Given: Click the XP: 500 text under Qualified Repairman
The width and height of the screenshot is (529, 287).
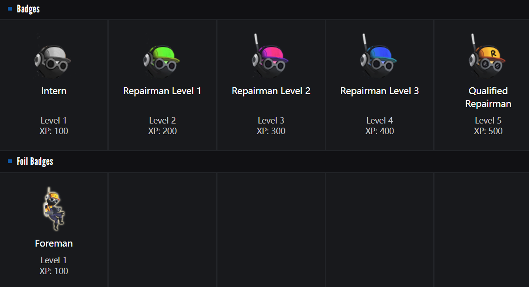Looking at the screenshot, I should (x=488, y=131).
